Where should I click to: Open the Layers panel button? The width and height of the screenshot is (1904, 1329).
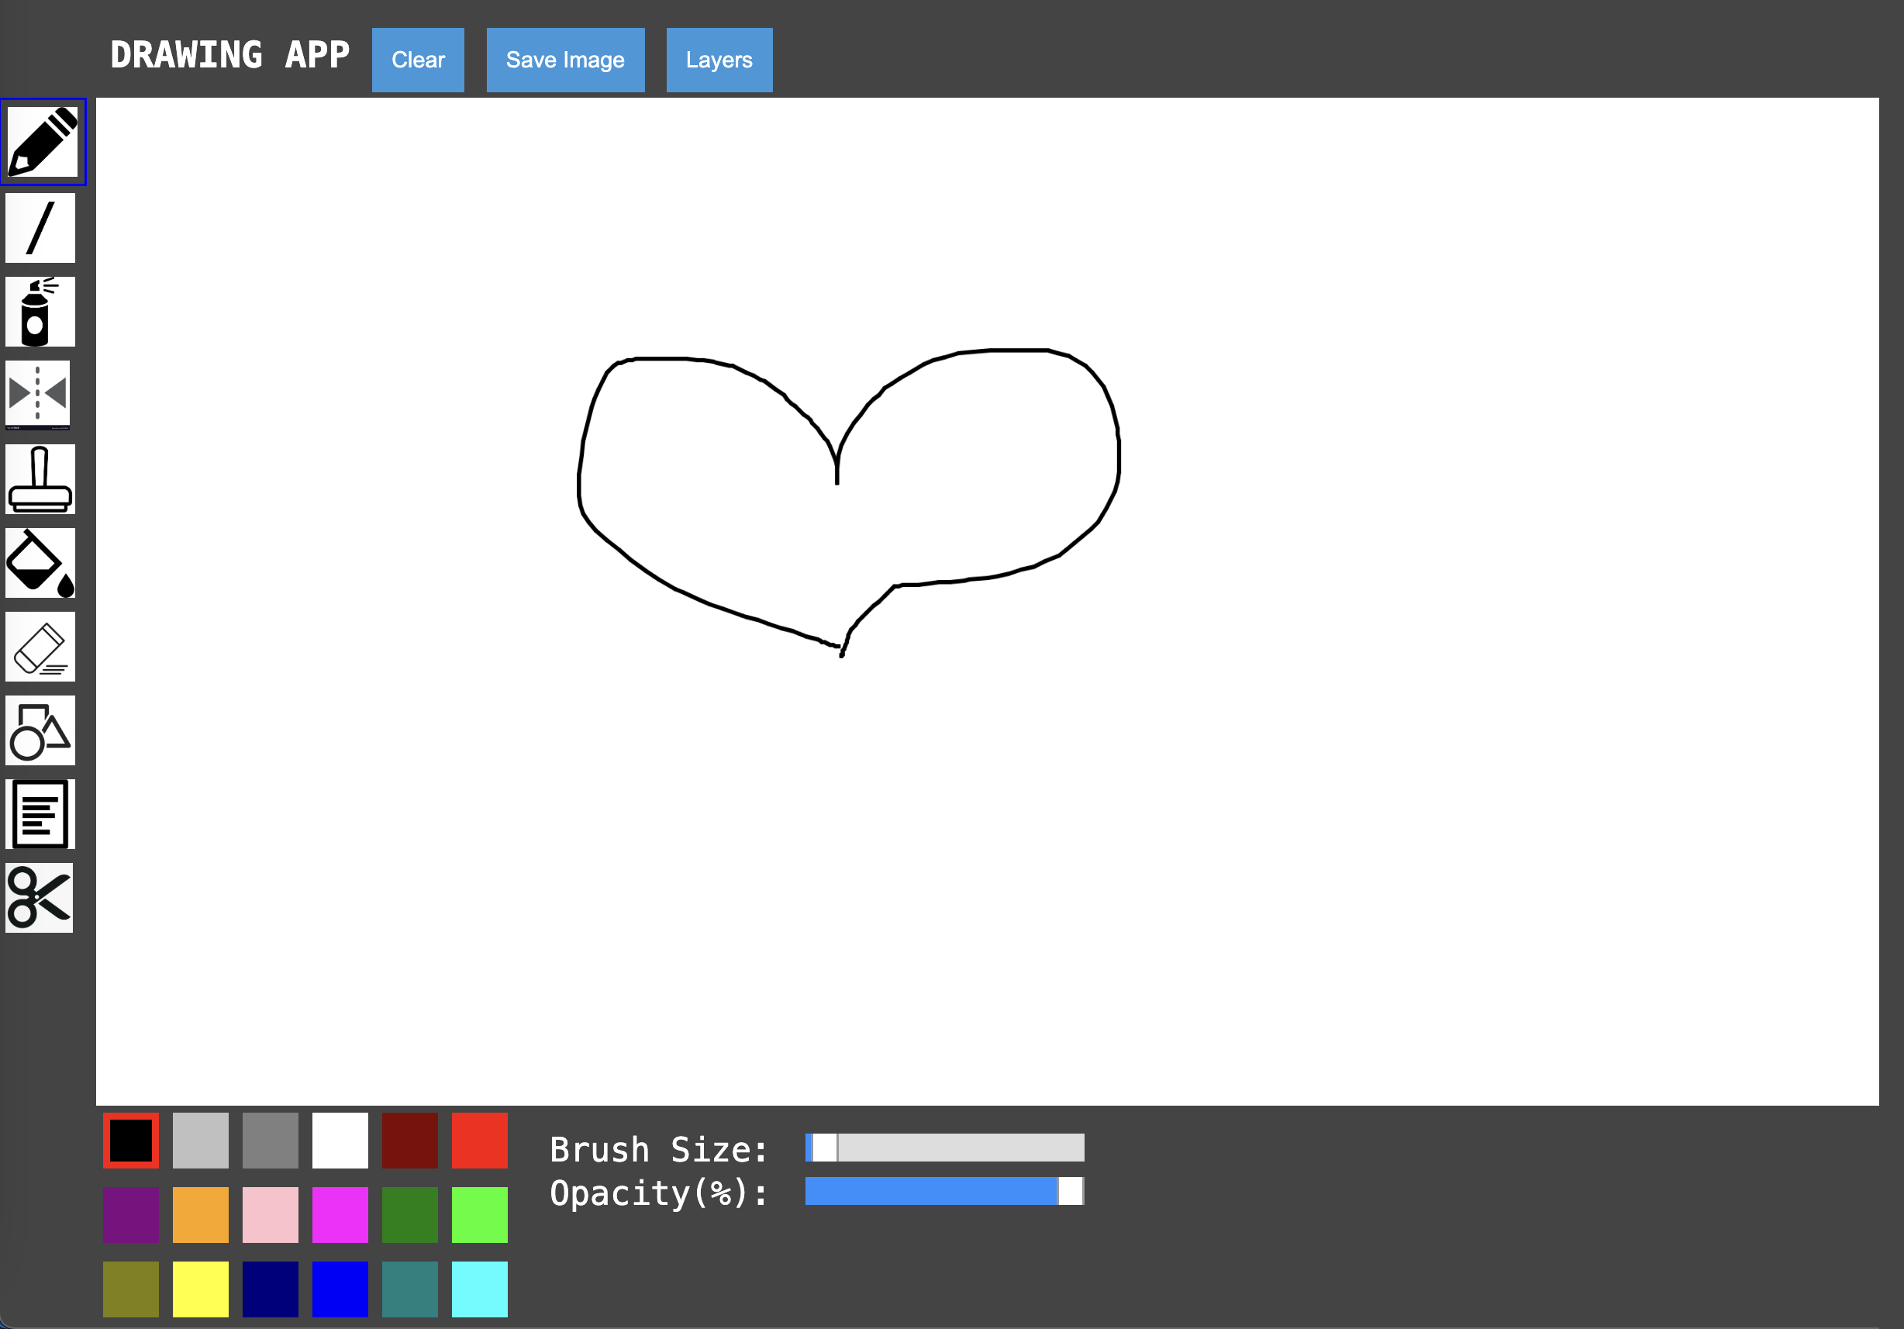[x=719, y=60]
